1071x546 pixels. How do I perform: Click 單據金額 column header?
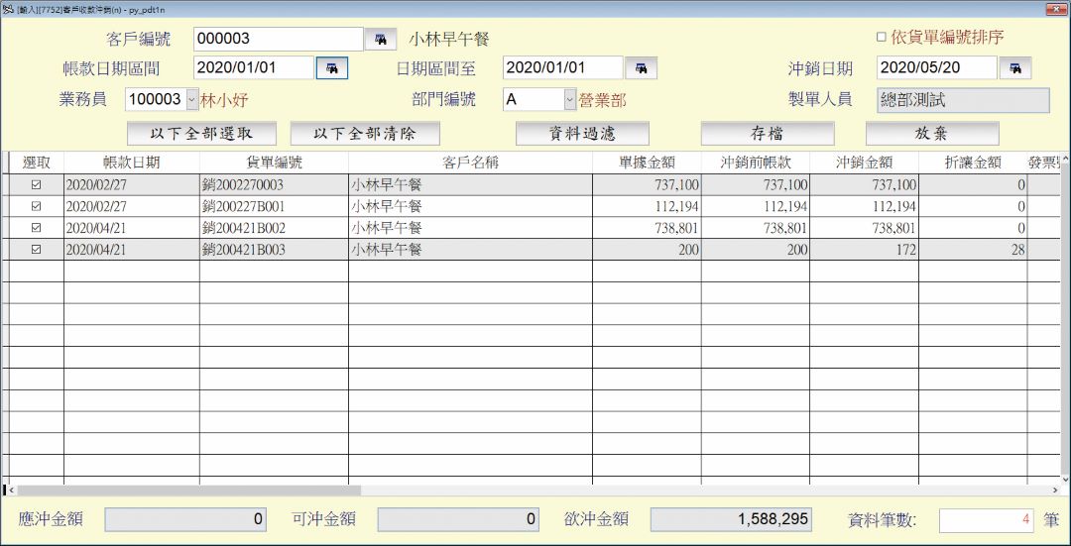tap(647, 163)
